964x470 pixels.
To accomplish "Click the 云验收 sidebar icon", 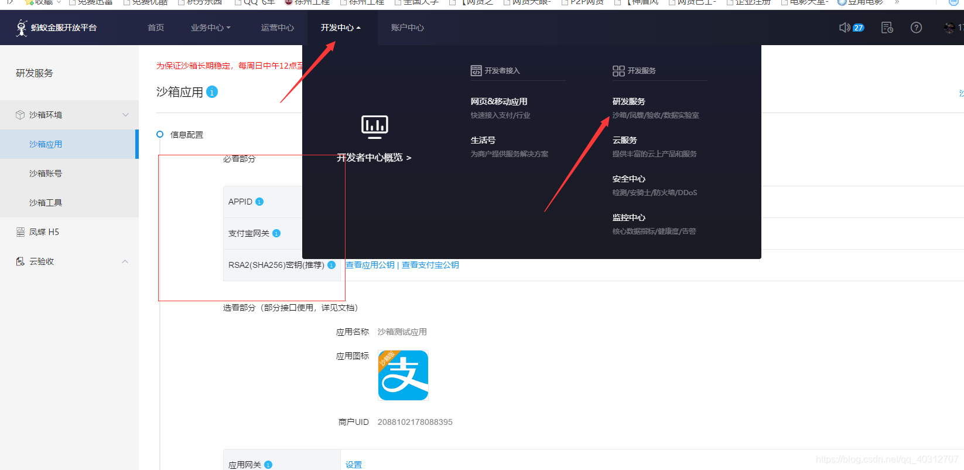I will pos(20,261).
